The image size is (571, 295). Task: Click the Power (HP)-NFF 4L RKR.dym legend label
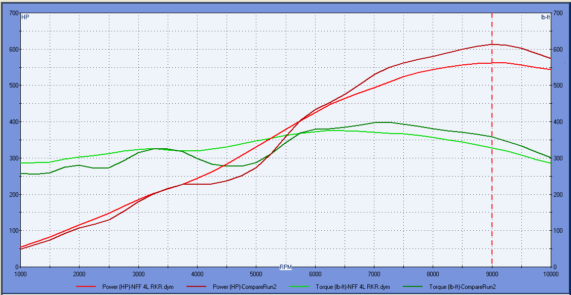pyautogui.click(x=138, y=286)
